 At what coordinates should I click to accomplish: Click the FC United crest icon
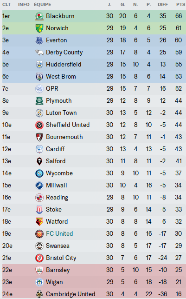click(x=39, y=234)
